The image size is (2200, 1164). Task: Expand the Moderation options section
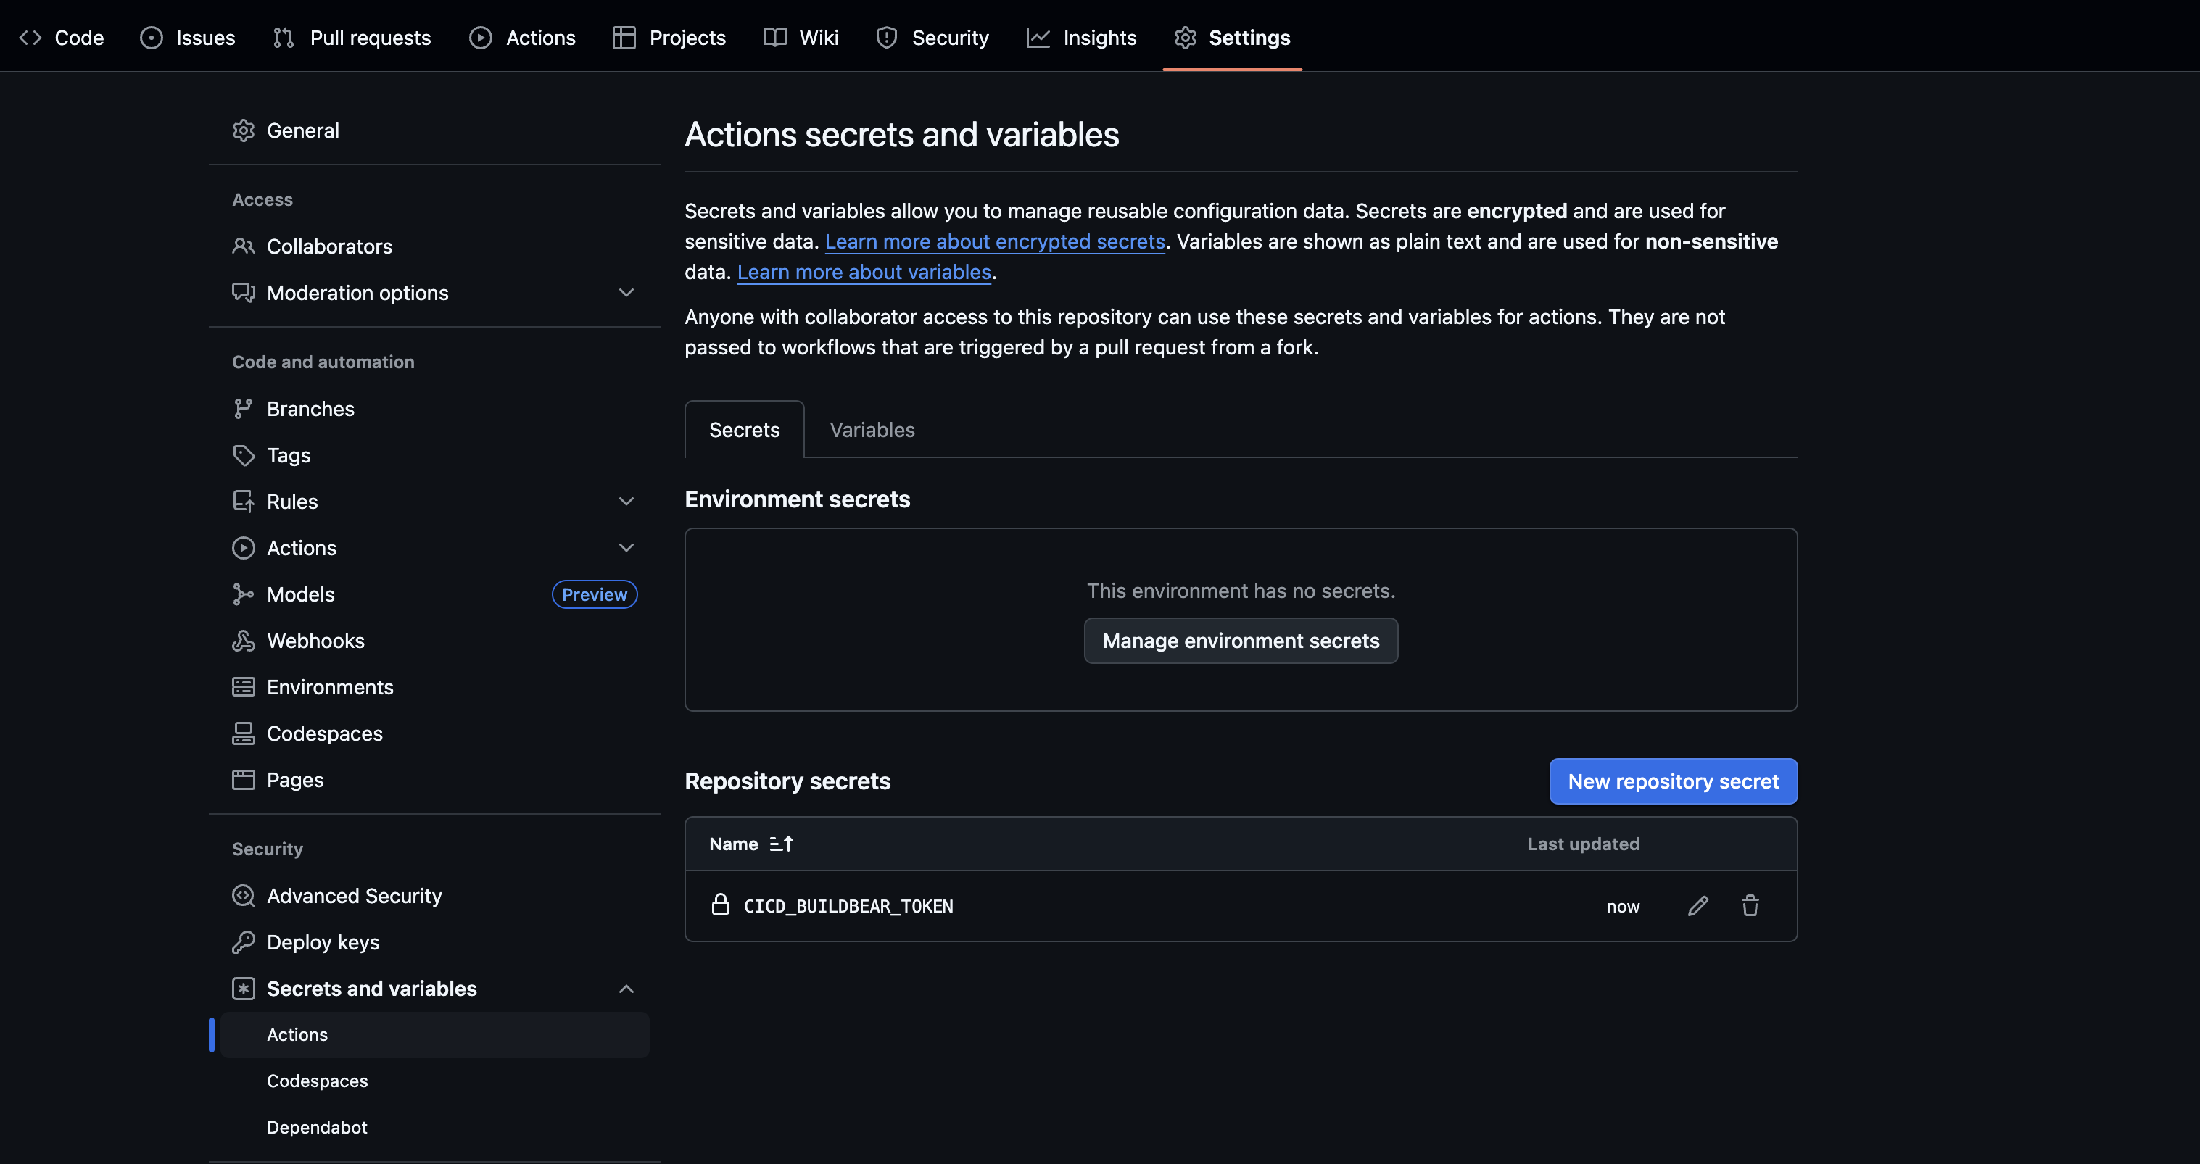tap(627, 293)
